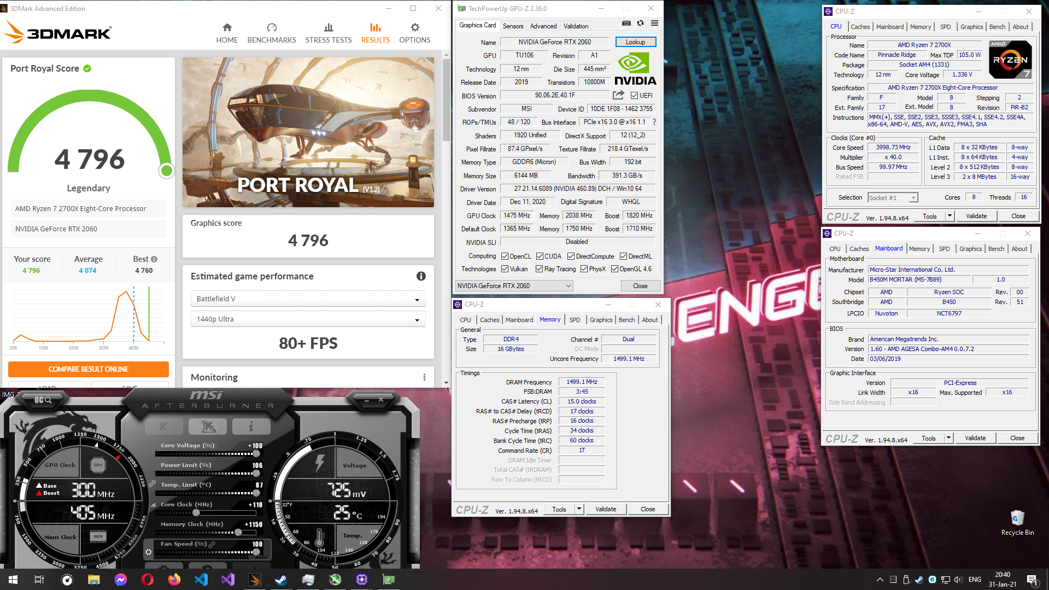Open the Recycle Bin on the desktop
The width and height of the screenshot is (1049, 590).
[1017, 522]
